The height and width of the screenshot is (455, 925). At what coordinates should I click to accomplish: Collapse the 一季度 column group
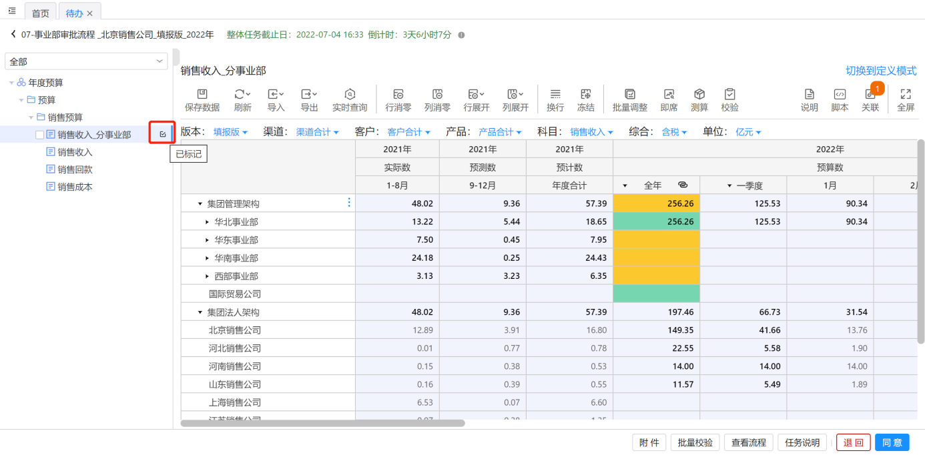[730, 185]
